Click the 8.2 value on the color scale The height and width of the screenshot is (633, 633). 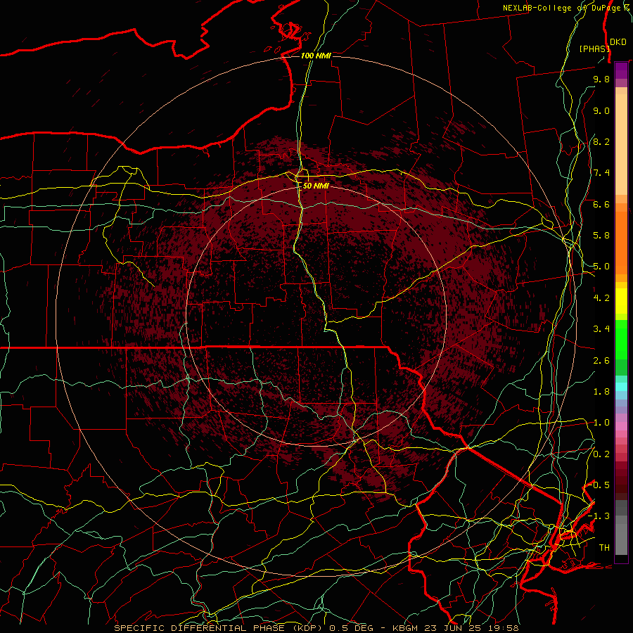(601, 141)
